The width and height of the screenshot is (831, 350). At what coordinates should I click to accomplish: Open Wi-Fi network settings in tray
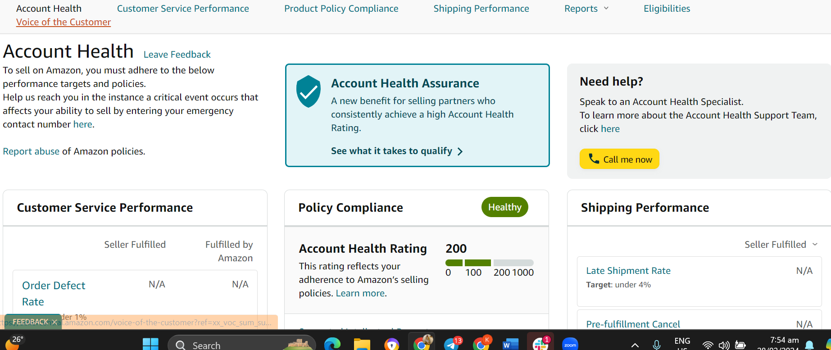click(x=708, y=345)
